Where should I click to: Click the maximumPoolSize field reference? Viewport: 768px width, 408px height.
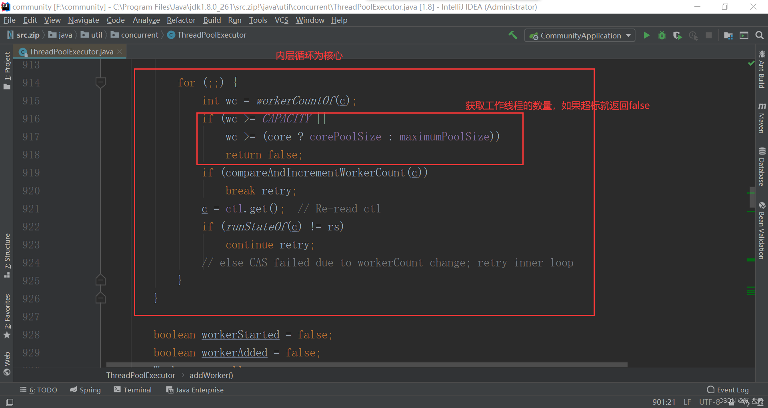coord(444,136)
